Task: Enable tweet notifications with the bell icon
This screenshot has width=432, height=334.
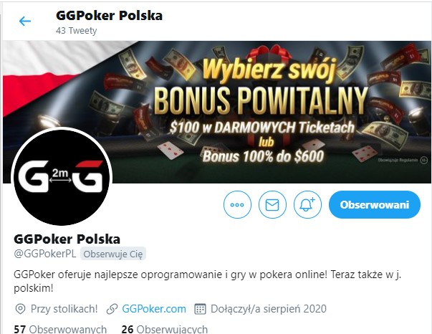Action: 307,205
